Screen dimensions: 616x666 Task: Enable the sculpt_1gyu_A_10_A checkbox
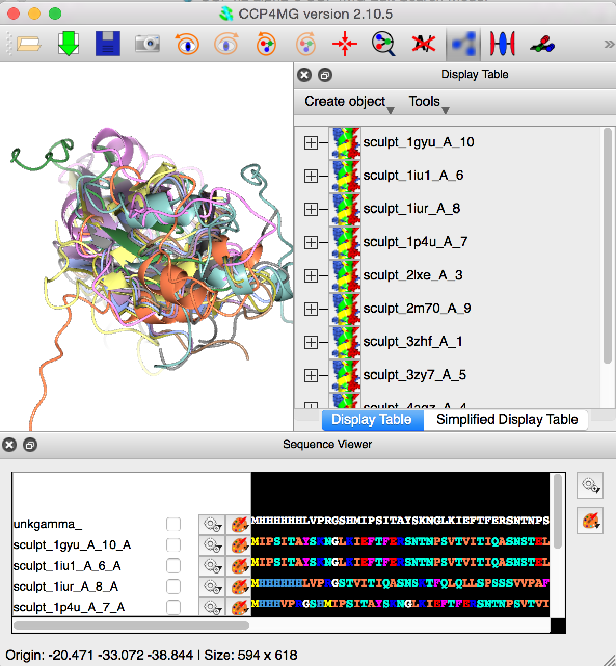click(x=173, y=545)
